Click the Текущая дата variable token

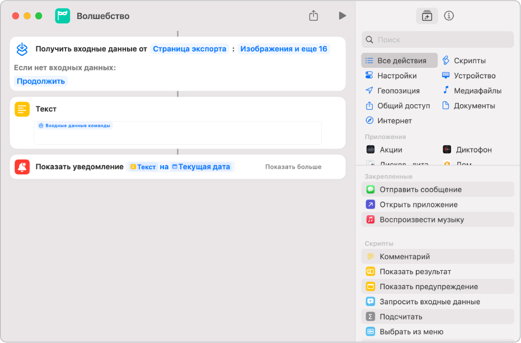203,166
